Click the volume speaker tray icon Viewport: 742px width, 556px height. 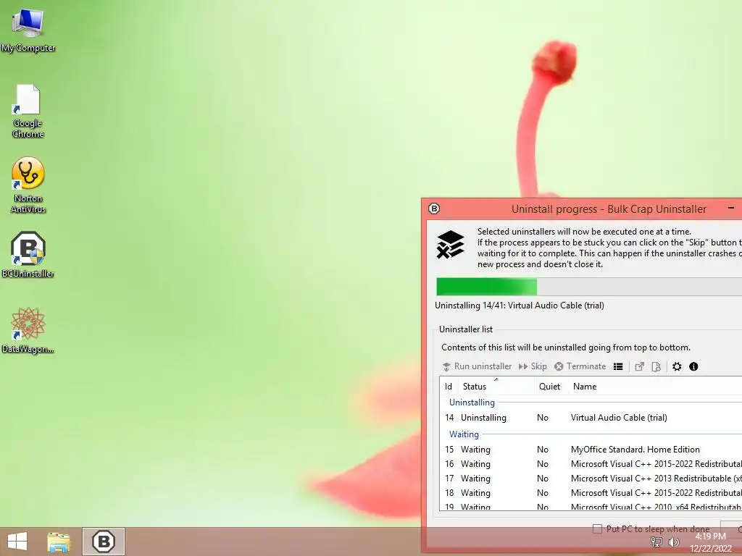tap(673, 542)
